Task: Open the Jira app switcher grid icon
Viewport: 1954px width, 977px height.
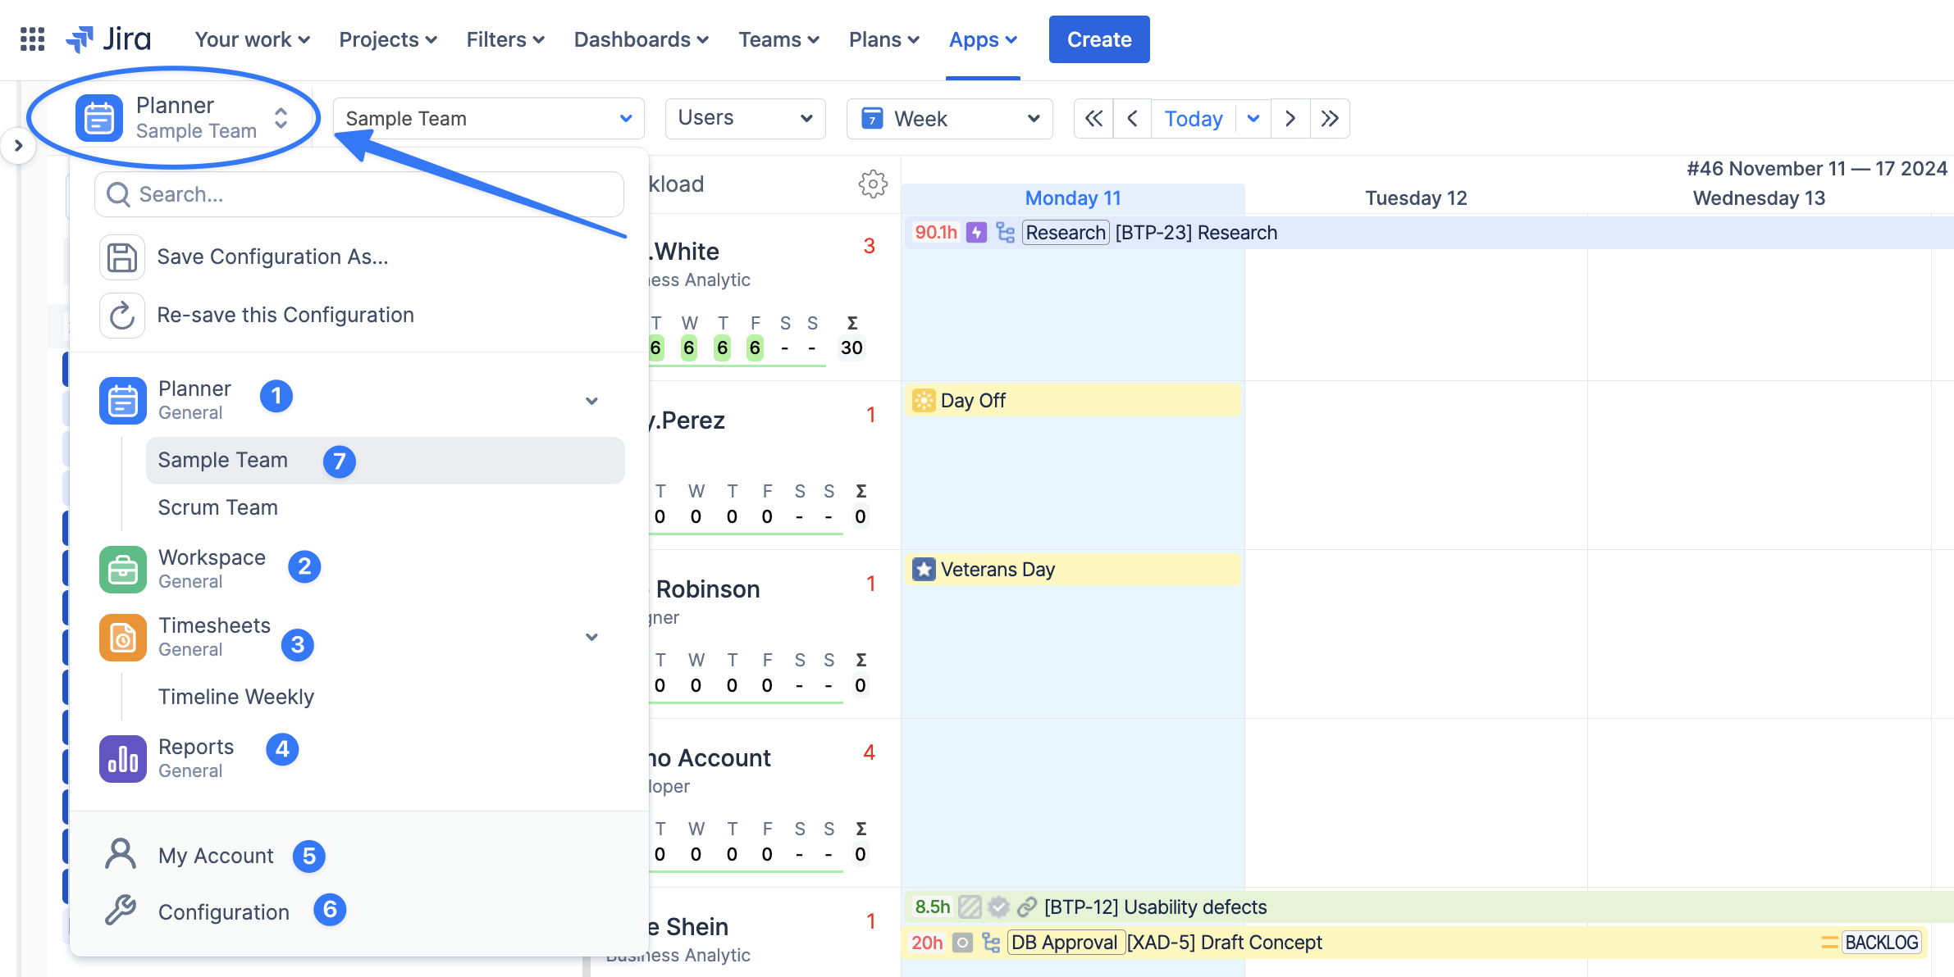Action: tap(32, 39)
